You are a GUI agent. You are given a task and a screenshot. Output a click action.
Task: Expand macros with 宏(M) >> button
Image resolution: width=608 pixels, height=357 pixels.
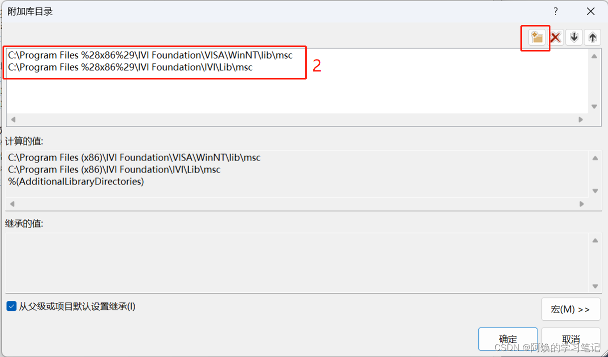pyautogui.click(x=570, y=309)
